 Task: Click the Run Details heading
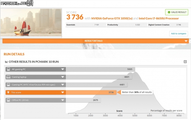(14, 54)
